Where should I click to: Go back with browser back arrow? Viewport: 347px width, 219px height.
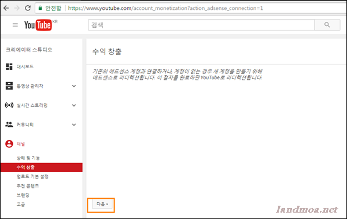tap(6, 8)
